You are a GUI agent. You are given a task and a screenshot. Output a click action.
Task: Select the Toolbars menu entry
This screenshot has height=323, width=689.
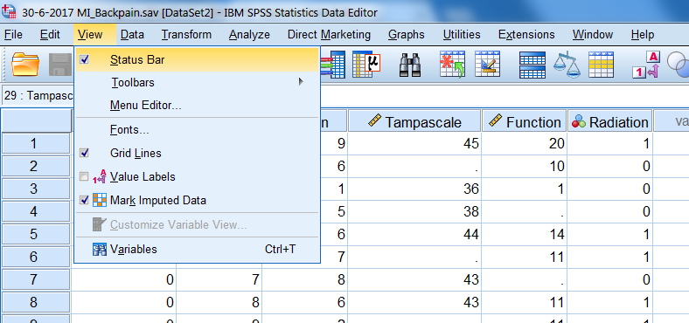click(197, 82)
